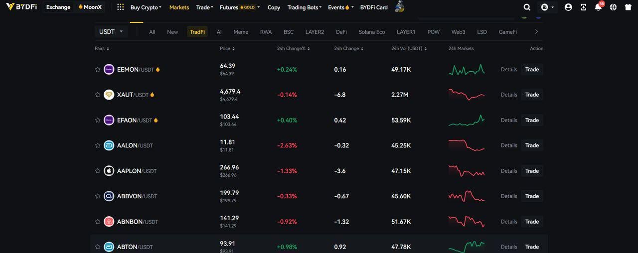Open the user profile icon

point(568,7)
